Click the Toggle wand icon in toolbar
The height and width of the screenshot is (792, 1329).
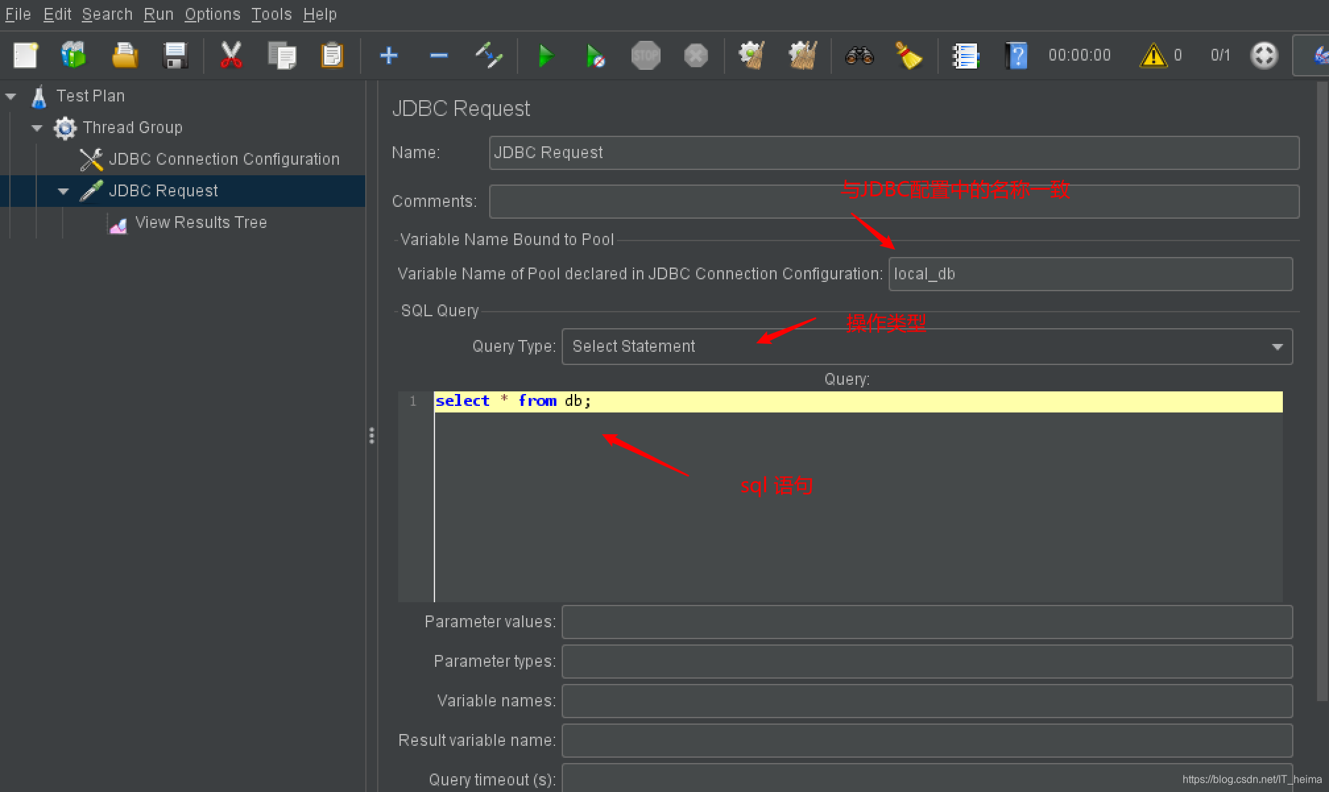(x=488, y=56)
